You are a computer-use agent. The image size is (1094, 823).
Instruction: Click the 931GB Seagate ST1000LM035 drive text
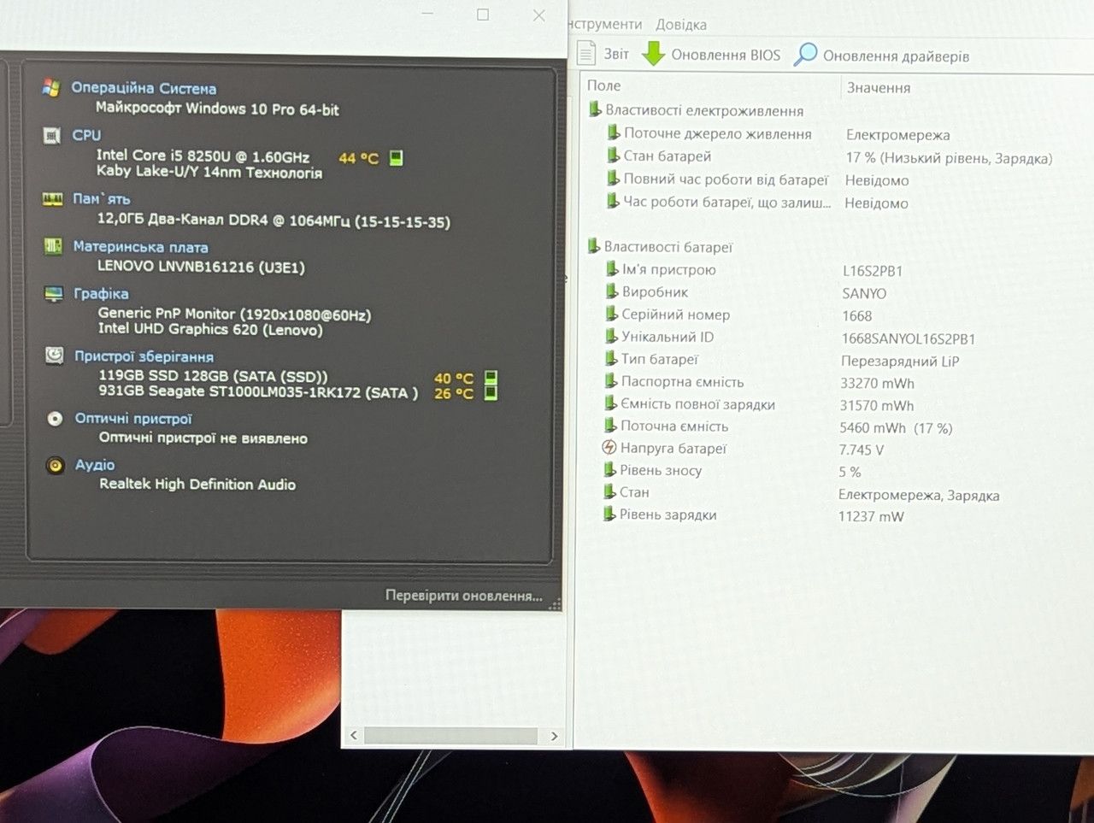(259, 392)
